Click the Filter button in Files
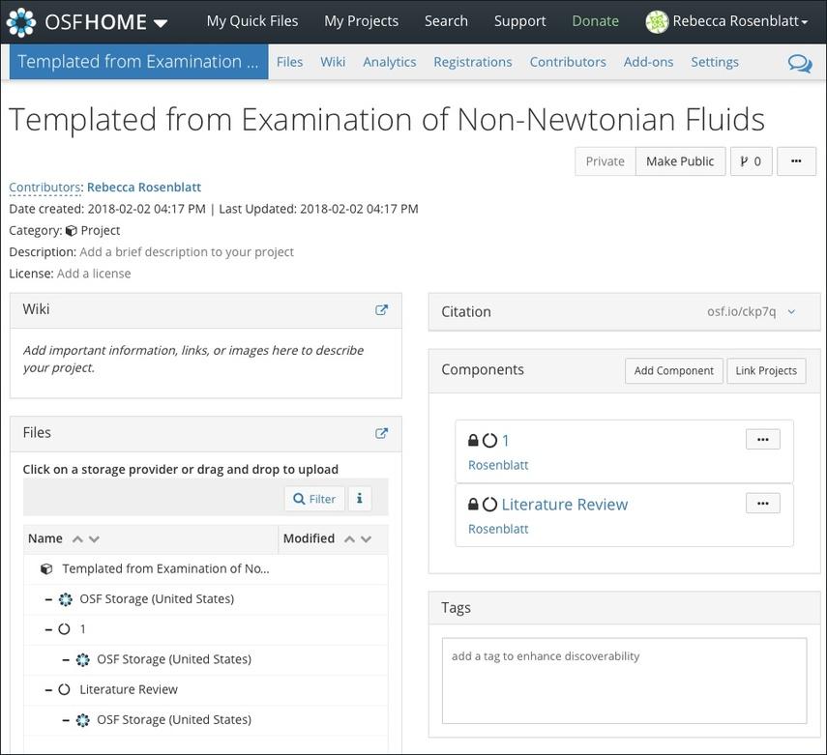Viewport: 827px width, 755px height. [314, 499]
